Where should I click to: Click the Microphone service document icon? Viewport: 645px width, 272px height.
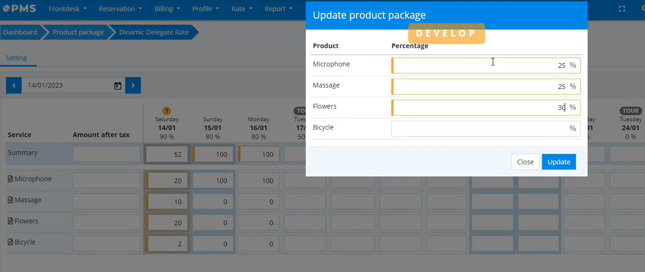[x=10, y=179]
